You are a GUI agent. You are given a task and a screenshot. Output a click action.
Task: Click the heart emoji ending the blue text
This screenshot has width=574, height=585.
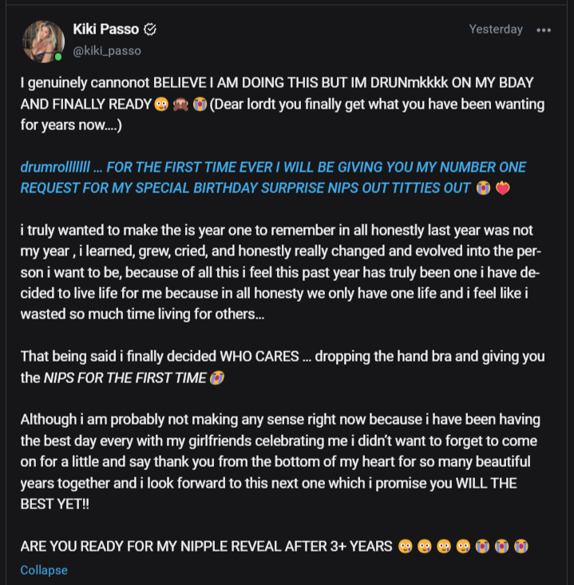502,188
